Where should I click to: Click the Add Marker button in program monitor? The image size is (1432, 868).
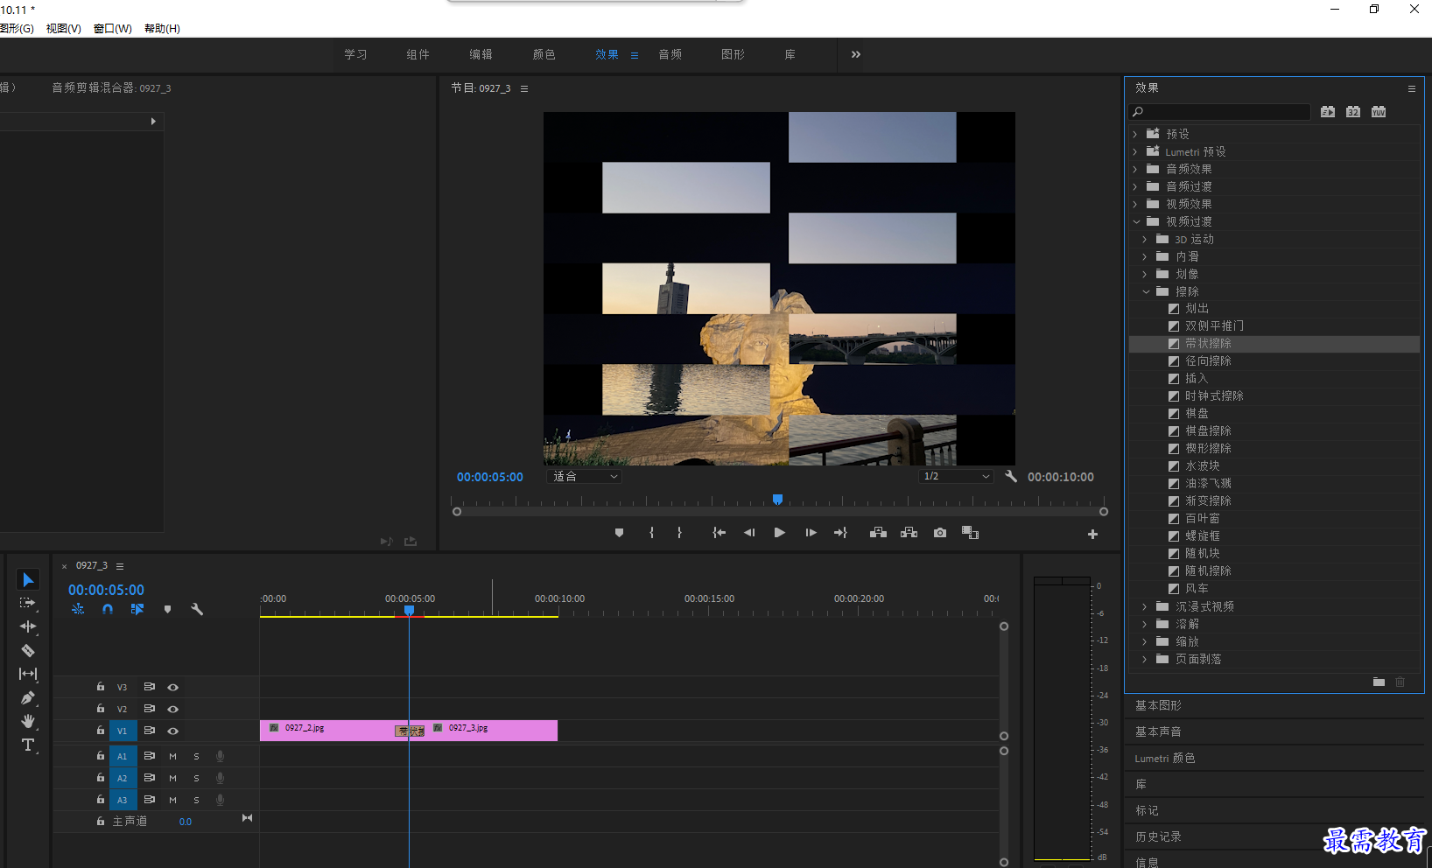point(619,533)
